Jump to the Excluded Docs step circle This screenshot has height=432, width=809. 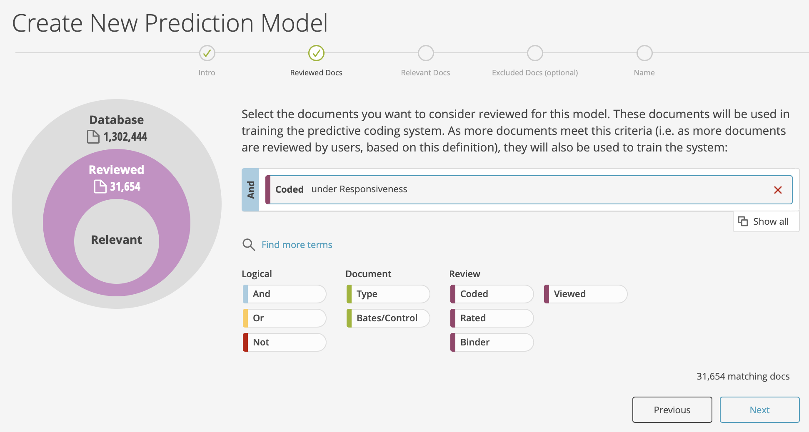535,53
